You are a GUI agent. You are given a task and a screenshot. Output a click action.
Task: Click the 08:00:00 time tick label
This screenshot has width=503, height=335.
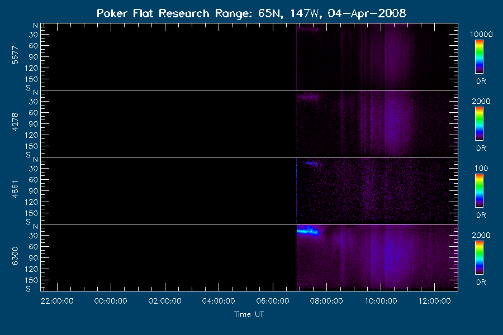point(326,301)
